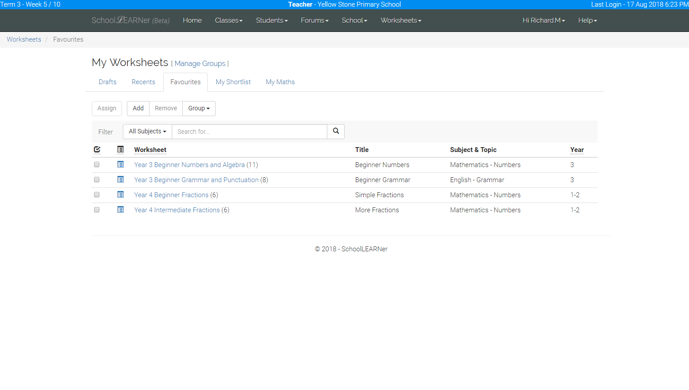689x390 pixels.
Task: Click the worksheet list icon in header
Action: click(121, 149)
